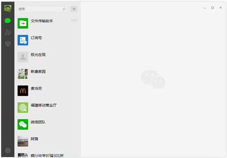The image size is (227, 158).
Task: Open the 极光在现 conversation name
Action: [x=38, y=55]
